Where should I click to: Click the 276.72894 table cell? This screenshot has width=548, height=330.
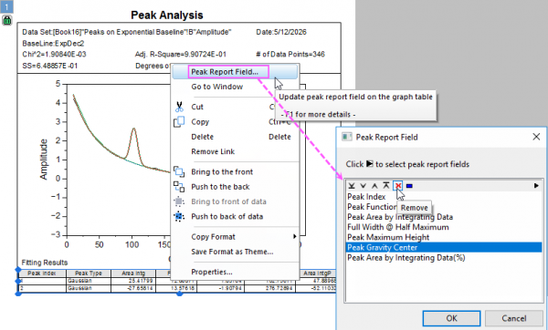[x=269, y=288]
